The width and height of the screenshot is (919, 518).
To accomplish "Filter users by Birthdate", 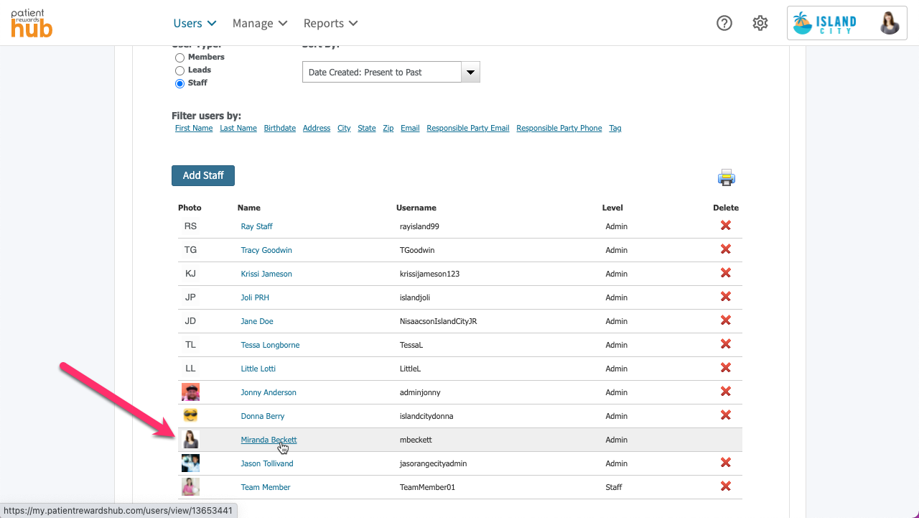I will 280,128.
